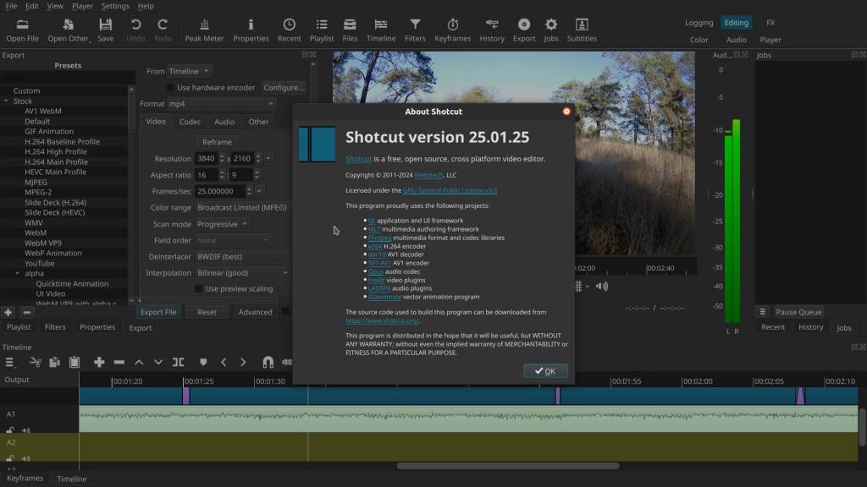The image size is (867, 487).
Task: Open the Meltytech link in About dialog
Action: [428, 175]
